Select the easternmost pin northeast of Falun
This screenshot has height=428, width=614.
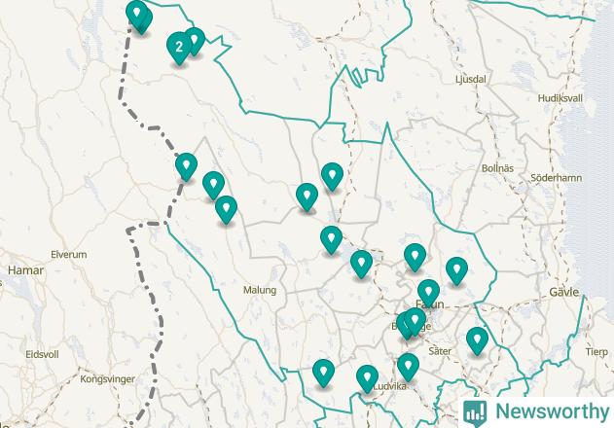click(456, 271)
